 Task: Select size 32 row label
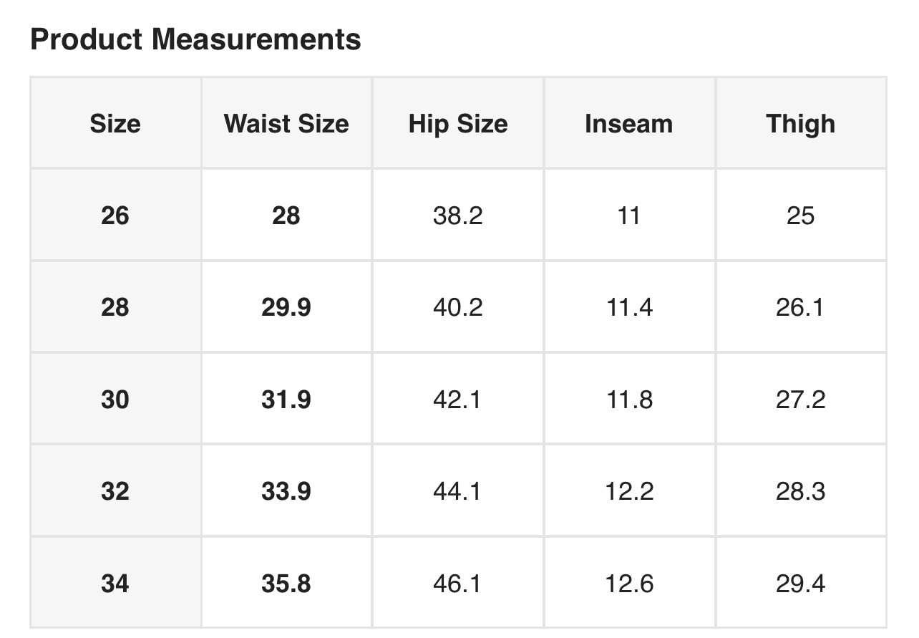coord(115,491)
